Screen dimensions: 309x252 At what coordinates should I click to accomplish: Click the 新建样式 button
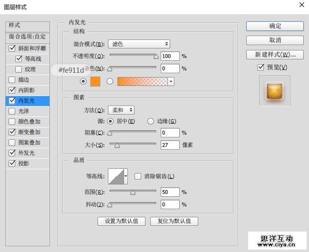pos(275,55)
